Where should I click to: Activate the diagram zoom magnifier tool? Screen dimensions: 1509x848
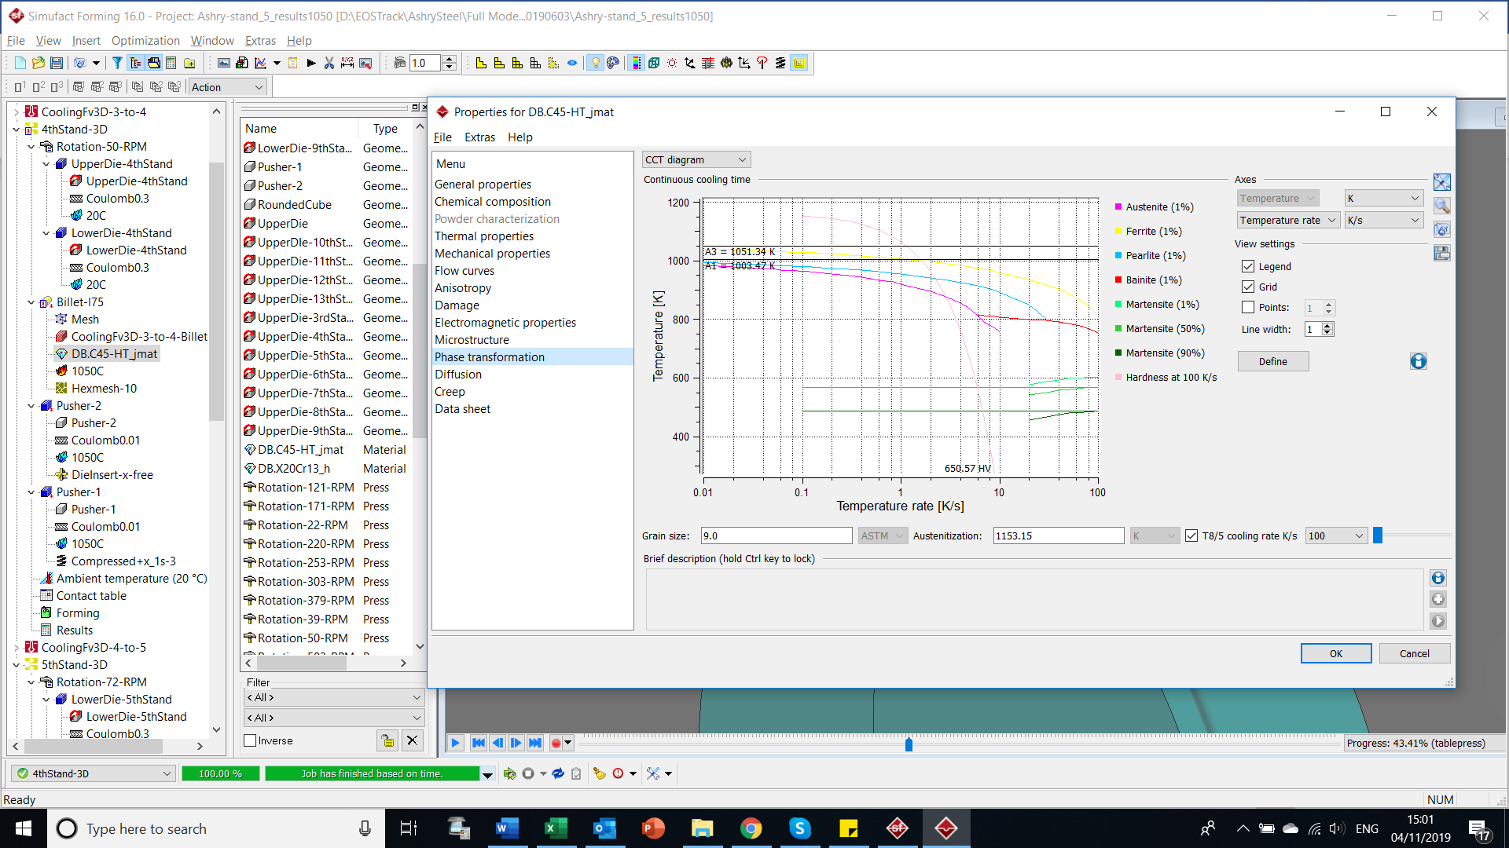(x=1442, y=206)
